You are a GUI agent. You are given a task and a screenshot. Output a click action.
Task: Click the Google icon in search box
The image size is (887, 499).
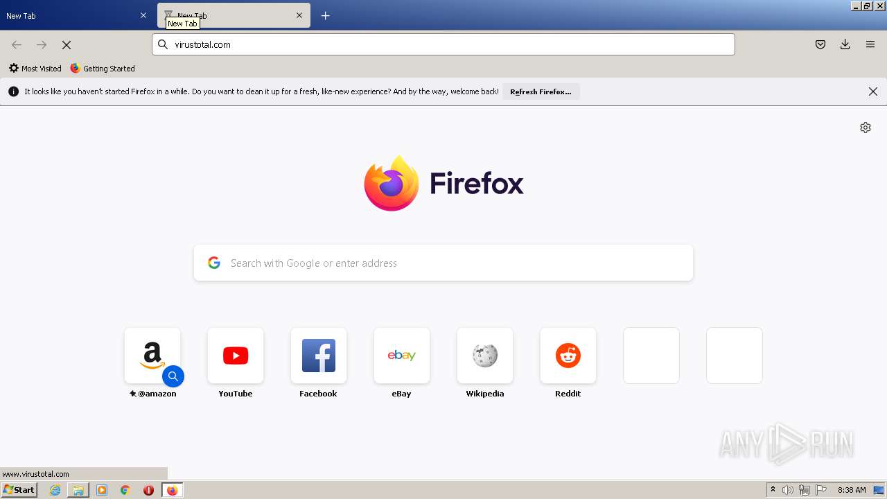point(214,263)
